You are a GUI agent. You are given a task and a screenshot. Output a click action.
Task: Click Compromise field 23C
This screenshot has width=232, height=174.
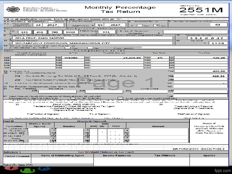coord(149,92)
